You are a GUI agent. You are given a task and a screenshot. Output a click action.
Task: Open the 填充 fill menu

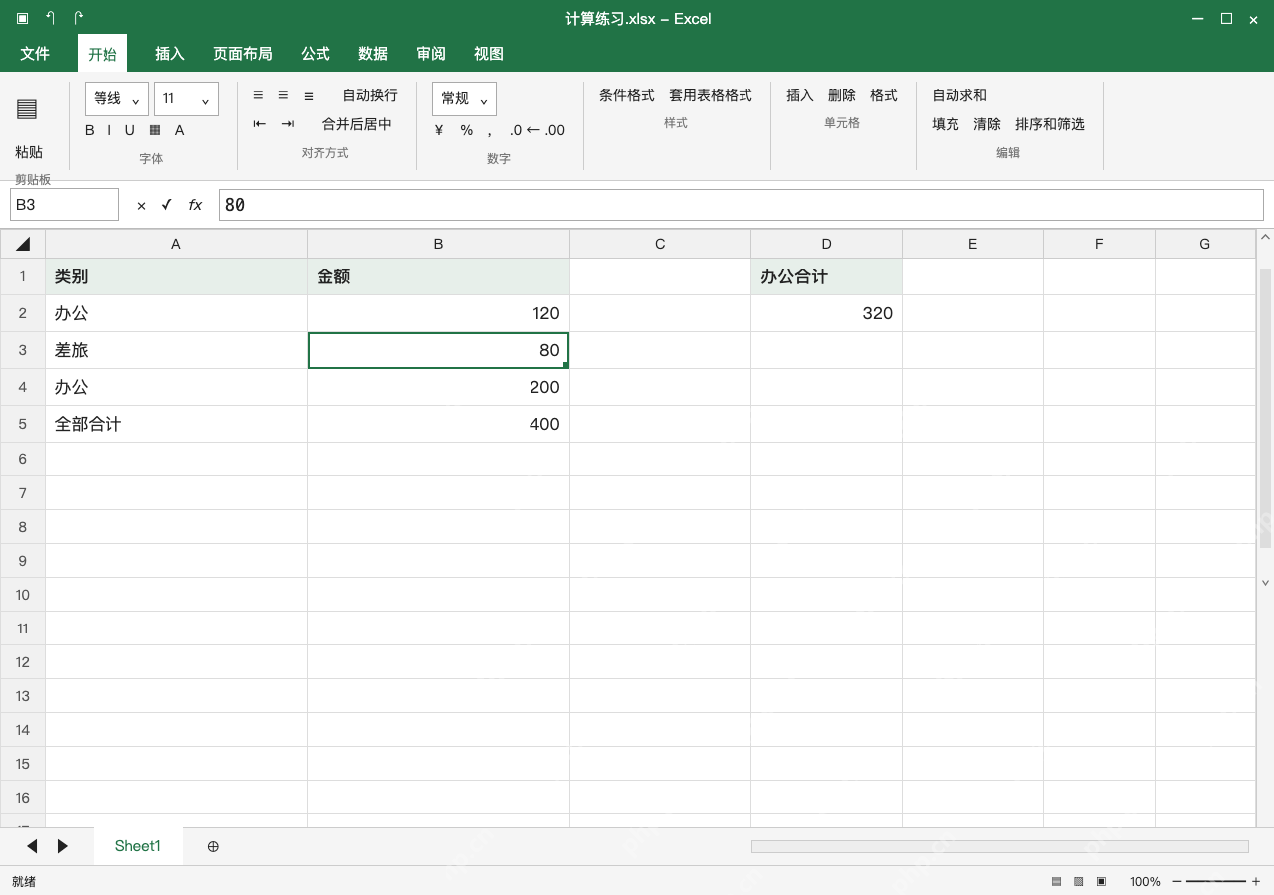pyautogui.click(x=946, y=124)
